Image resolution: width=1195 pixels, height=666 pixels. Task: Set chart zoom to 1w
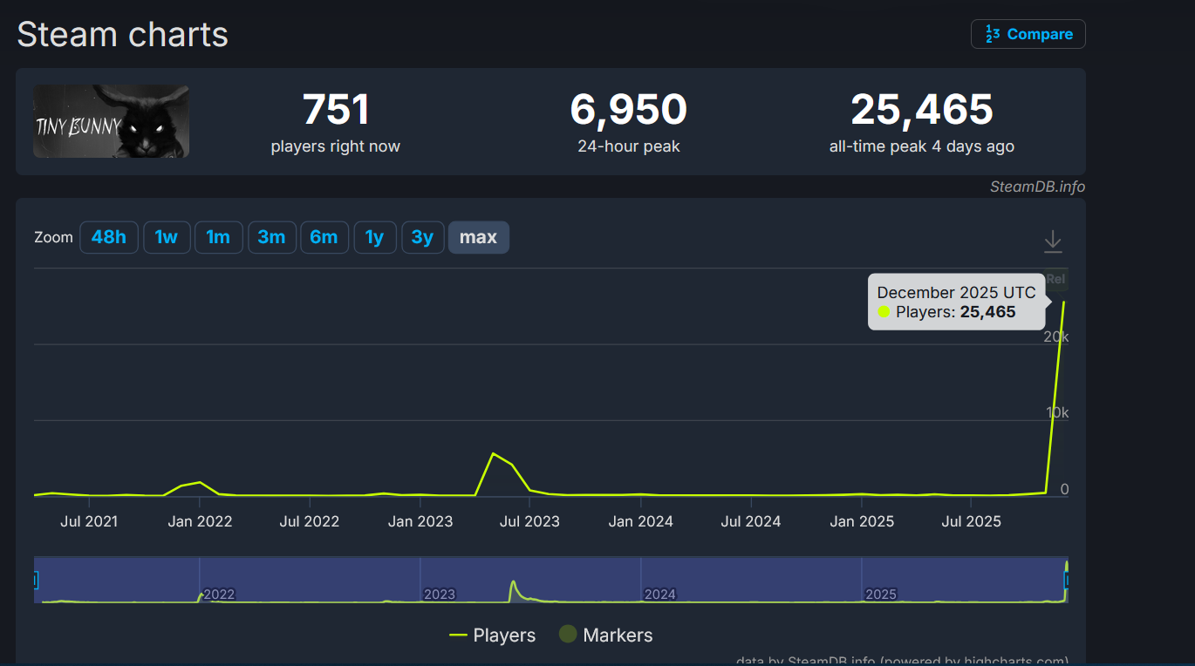click(x=167, y=237)
